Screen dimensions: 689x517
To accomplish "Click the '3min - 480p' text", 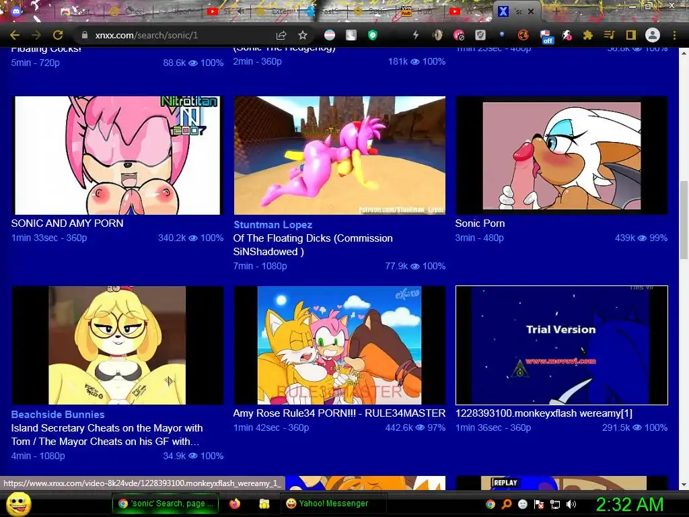I will [479, 238].
